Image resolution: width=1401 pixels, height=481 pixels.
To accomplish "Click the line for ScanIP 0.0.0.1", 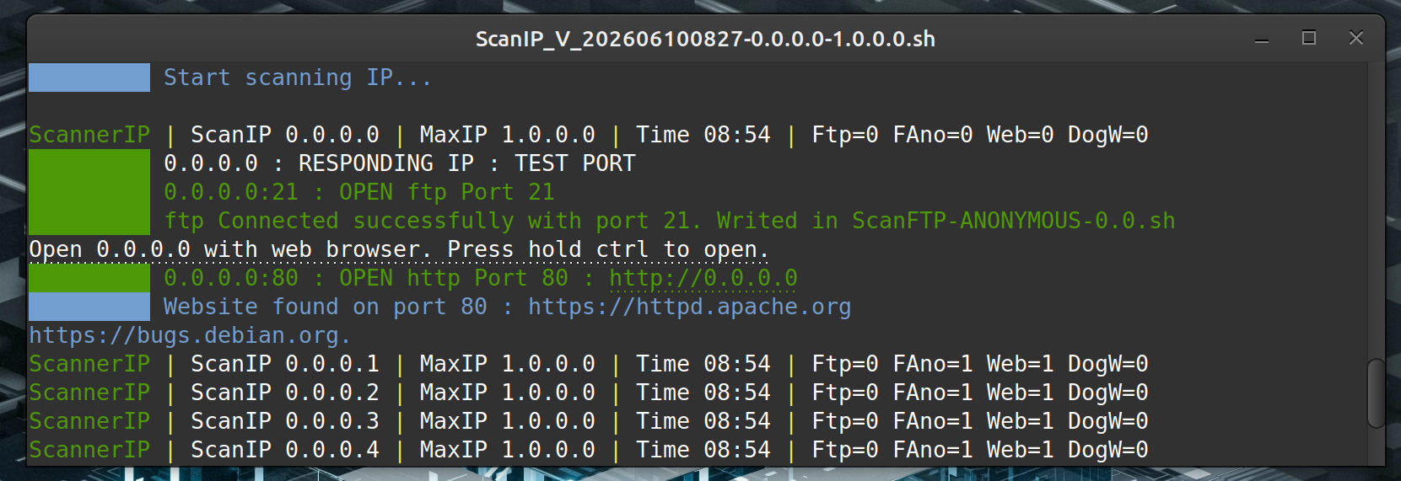I will click(x=589, y=364).
